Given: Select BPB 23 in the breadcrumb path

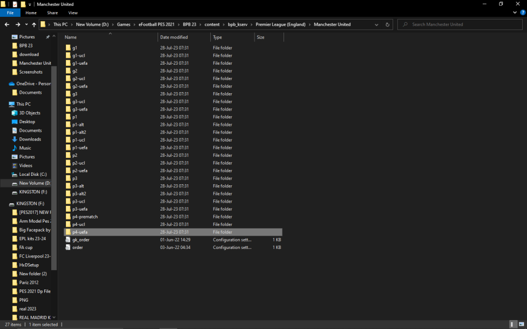Looking at the screenshot, I should tap(189, 24).
